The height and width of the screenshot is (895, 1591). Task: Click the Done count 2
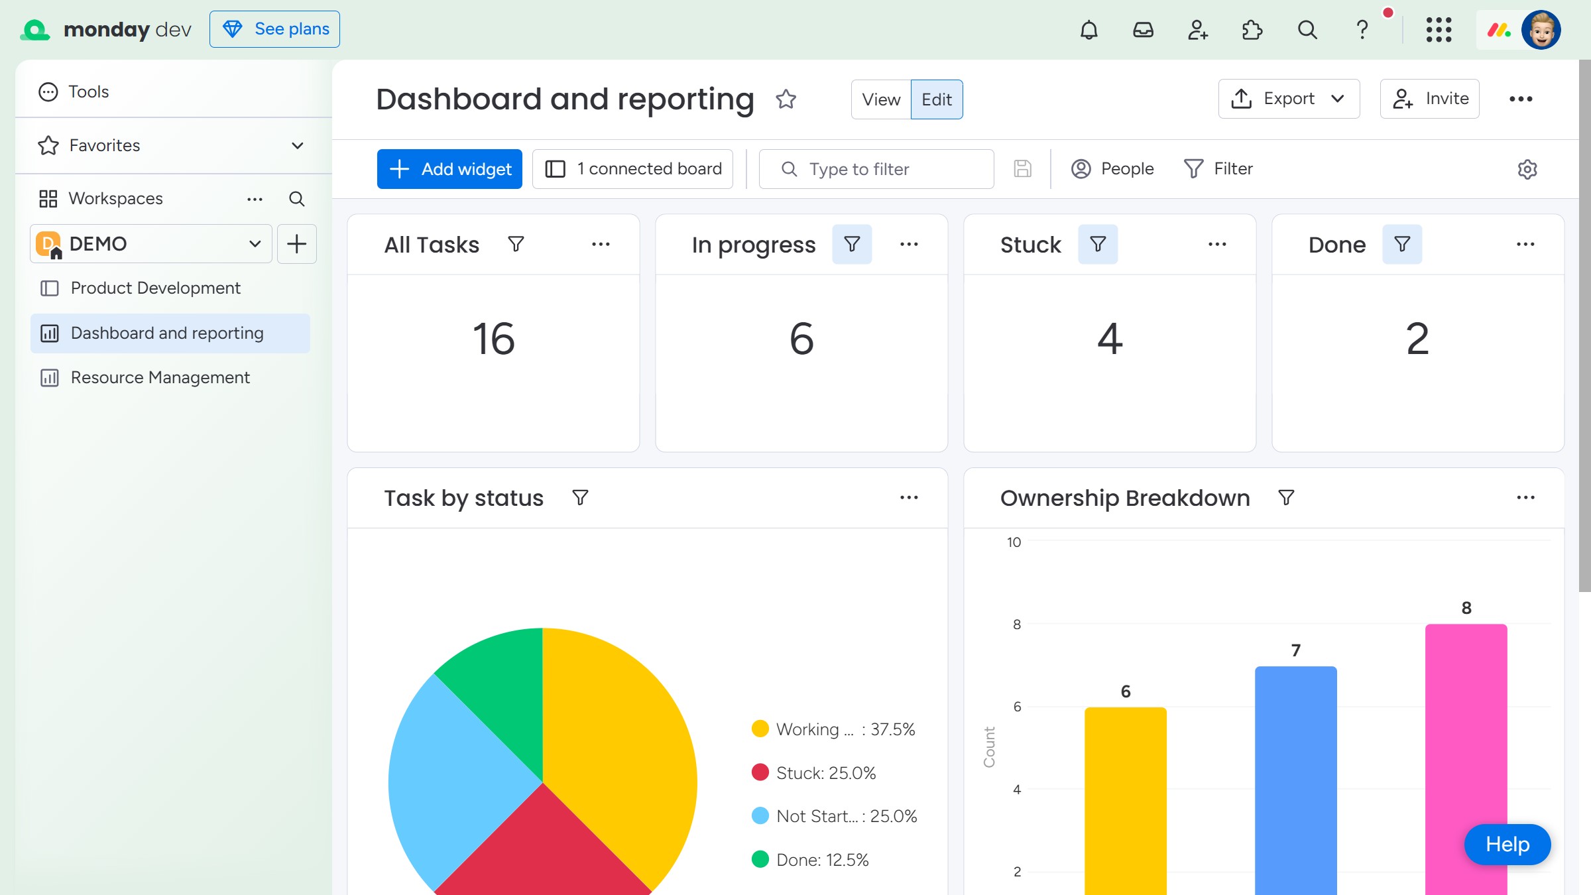[1417, 339]
